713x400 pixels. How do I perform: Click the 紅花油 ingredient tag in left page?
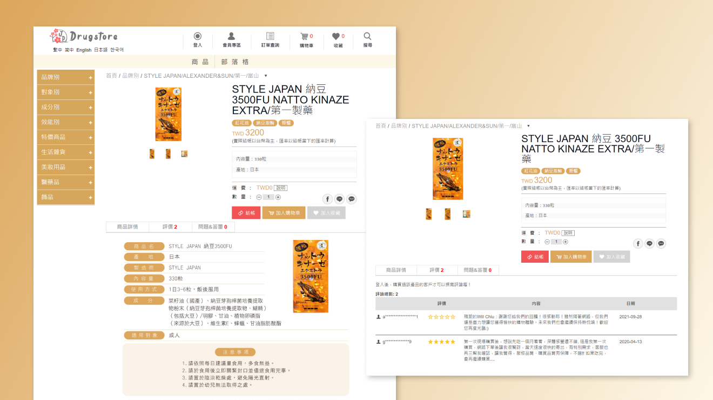point(241,123)
